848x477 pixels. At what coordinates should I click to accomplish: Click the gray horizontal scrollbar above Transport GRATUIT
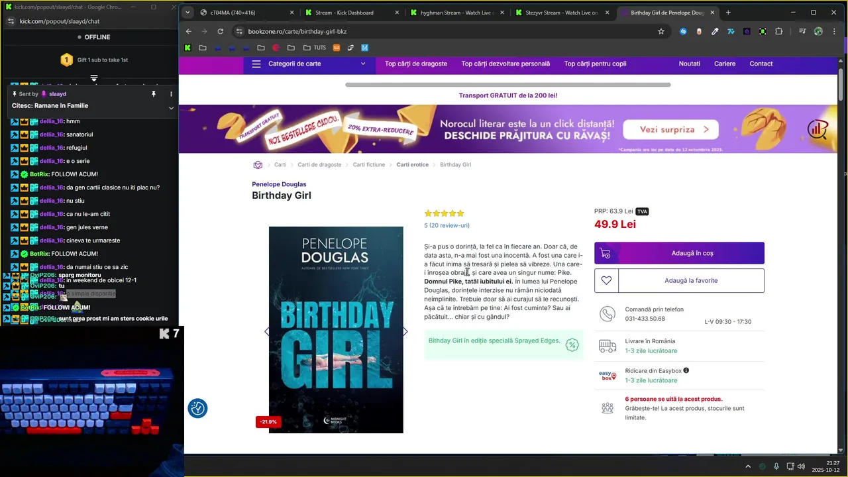tap(507, 85)
